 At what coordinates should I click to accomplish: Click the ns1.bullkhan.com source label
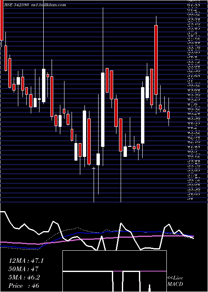pos(49,5)
